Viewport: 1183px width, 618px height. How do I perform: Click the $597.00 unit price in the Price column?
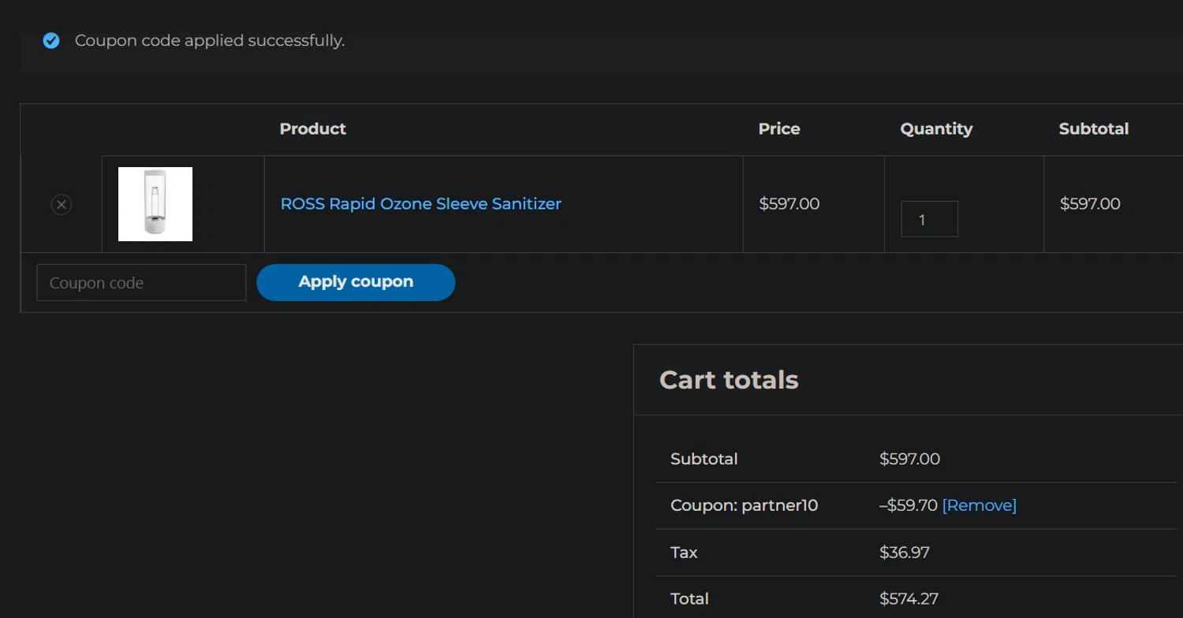pos(789,203)
